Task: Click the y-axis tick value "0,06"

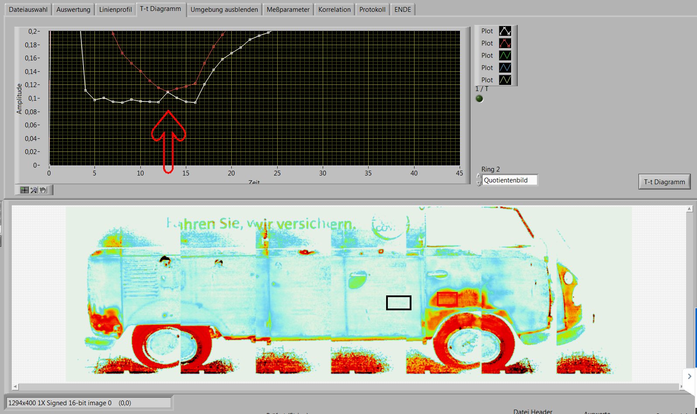Action: (x=31, y=125)
